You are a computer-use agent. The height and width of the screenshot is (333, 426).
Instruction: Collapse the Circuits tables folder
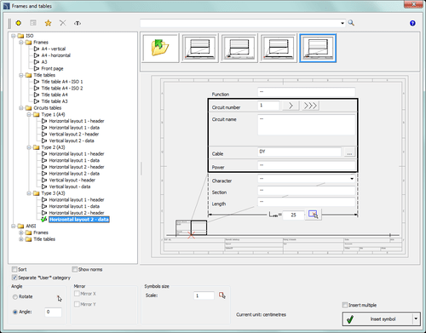[21, 108]
